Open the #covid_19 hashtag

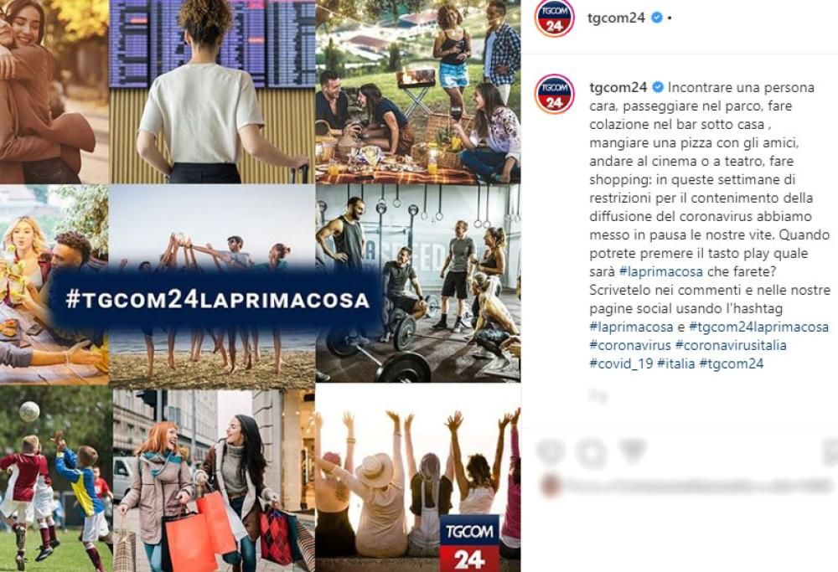pyautogui.click(x=621, y=363)
